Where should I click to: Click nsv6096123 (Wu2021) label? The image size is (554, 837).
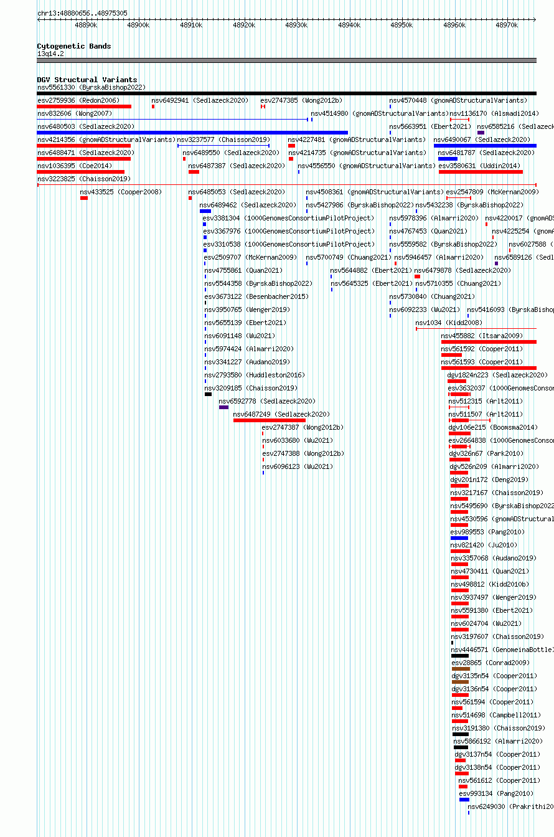[x=298, y=466]
